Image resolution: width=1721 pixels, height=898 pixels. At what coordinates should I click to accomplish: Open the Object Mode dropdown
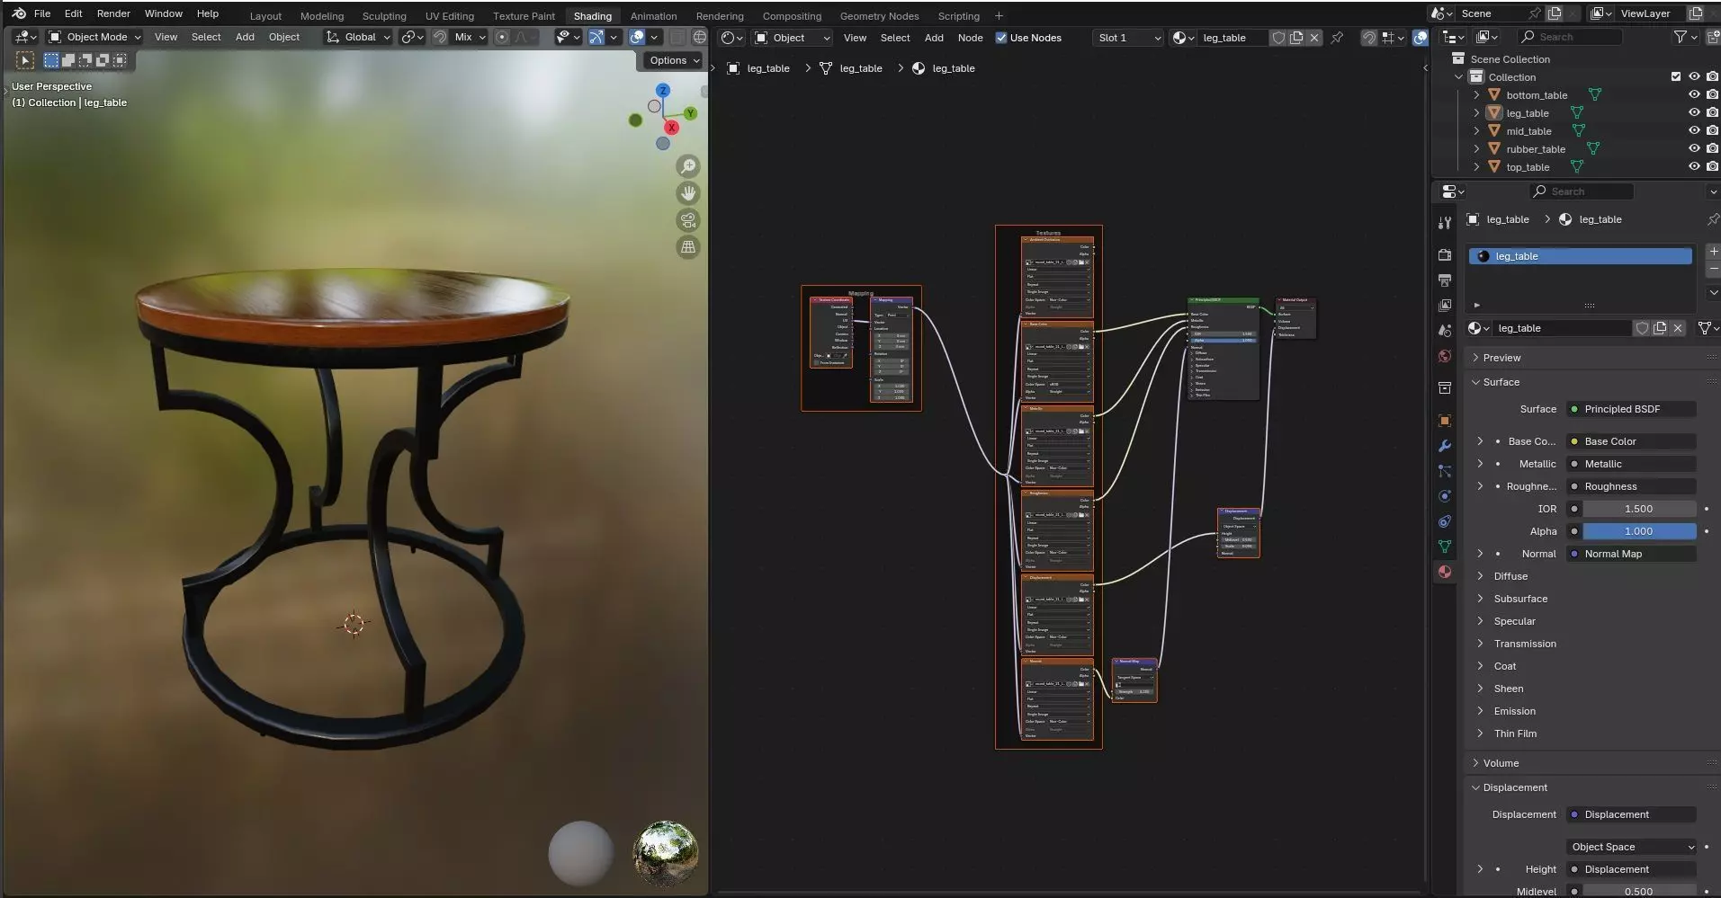pyautogui.click(x=95, y=37)
